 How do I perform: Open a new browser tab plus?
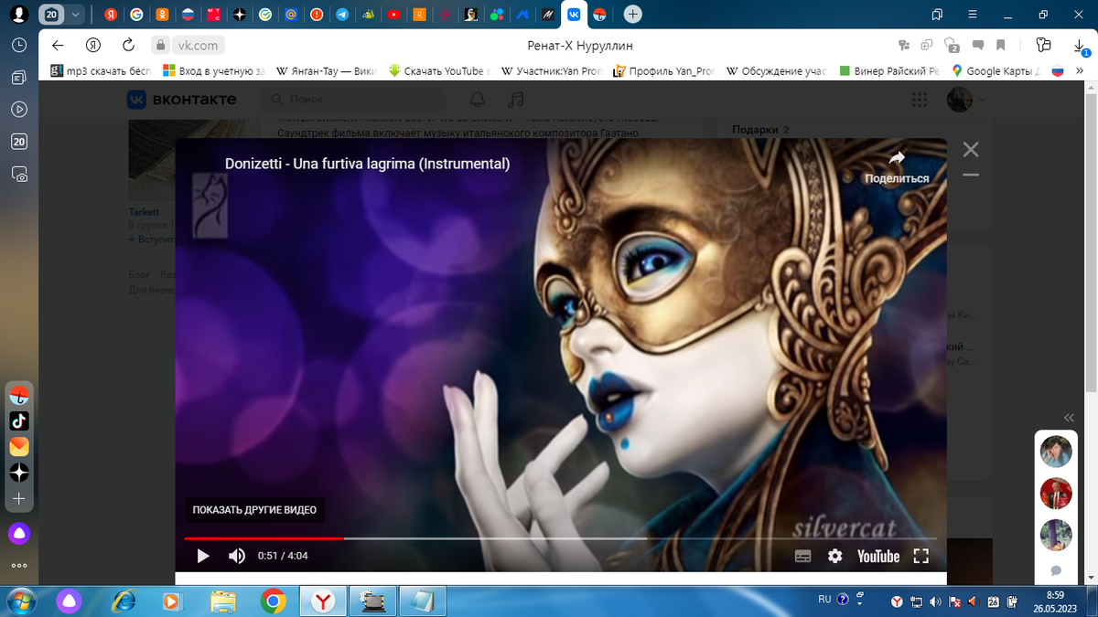(x=632, y=15)
